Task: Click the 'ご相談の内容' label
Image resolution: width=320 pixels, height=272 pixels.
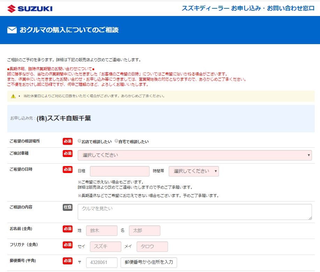Action: [21, 207]
